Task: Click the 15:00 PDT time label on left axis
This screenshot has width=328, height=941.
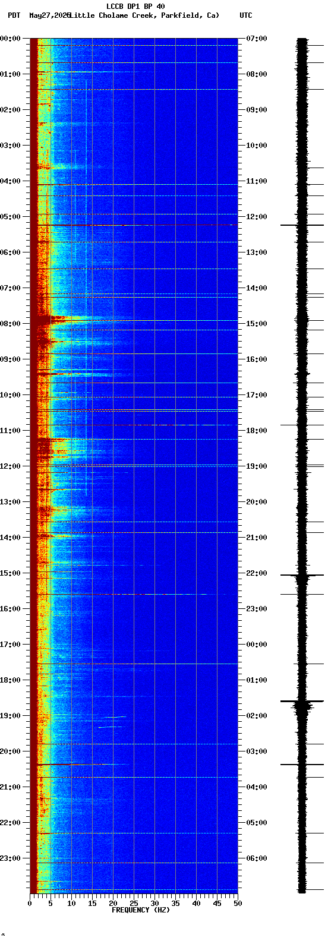Action: point(10,573)
